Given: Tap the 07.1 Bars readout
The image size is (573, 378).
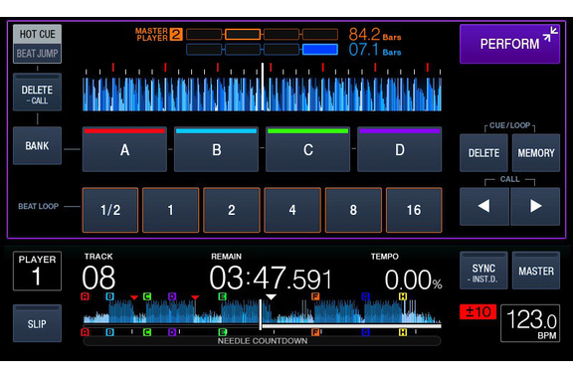Looking at the screenshot, I should 375,50.
